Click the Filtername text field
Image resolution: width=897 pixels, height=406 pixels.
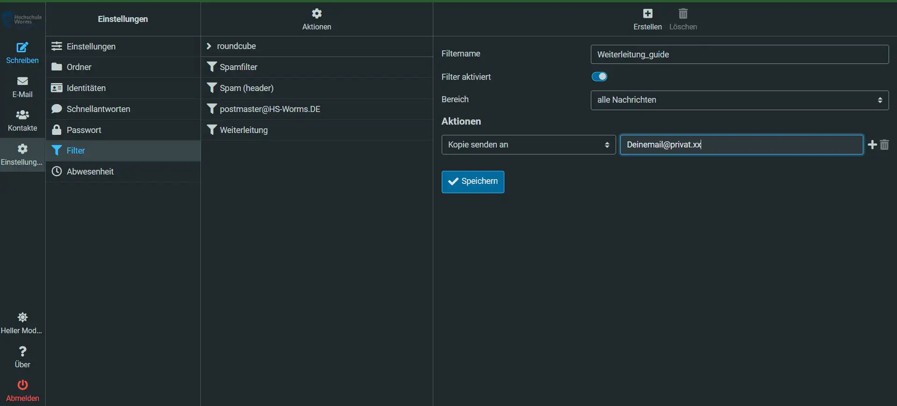tap(739, 55)
